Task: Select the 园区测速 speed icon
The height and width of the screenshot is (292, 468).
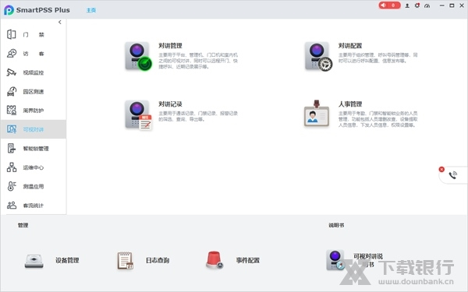Action: [x=12, y=91]
